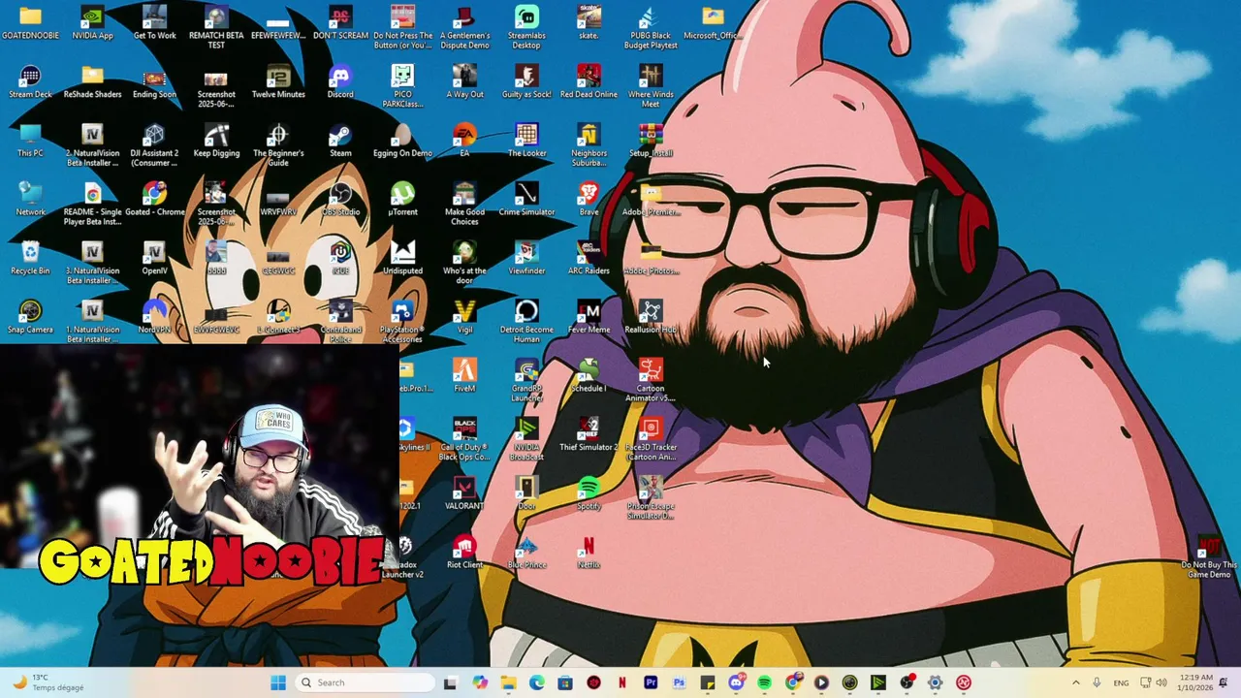Image resolution: width=1241 pixels, height=698 pixels.
Task: Open Discord from the taskbar
Action: point(736,682)
